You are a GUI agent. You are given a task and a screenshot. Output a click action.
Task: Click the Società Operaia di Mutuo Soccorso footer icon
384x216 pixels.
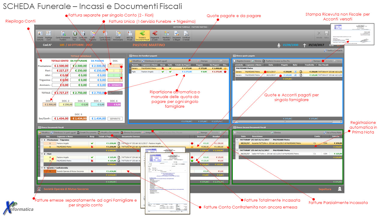pyautogui.click(x=39, y=189)
